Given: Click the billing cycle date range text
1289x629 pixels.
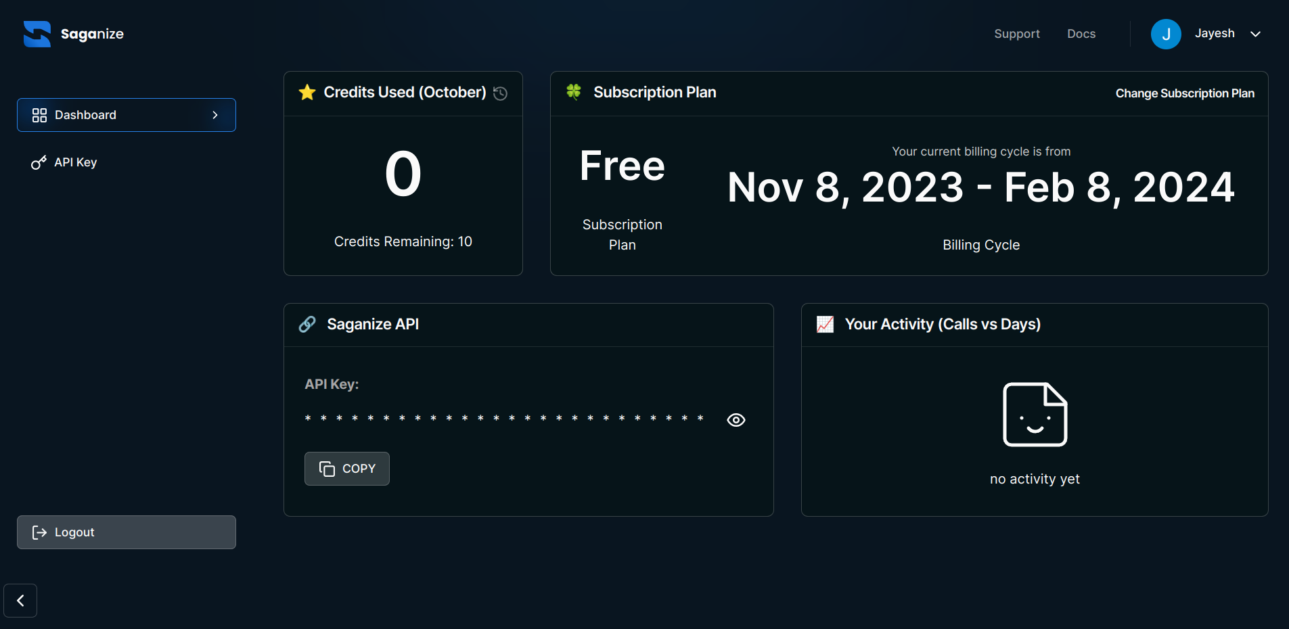Looking at the screenshot, I should click(x=981, y=187).
